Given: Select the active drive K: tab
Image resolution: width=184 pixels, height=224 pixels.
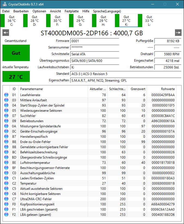Looking at the screenshot, I should tap(126, 21).
